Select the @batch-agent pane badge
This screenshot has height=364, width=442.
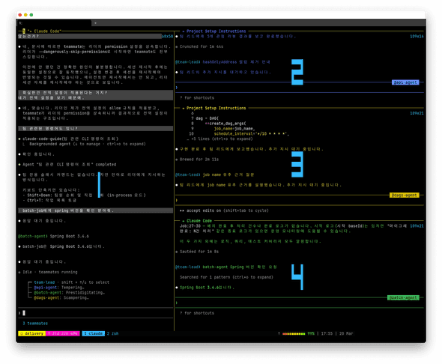(x=403, y=297)
